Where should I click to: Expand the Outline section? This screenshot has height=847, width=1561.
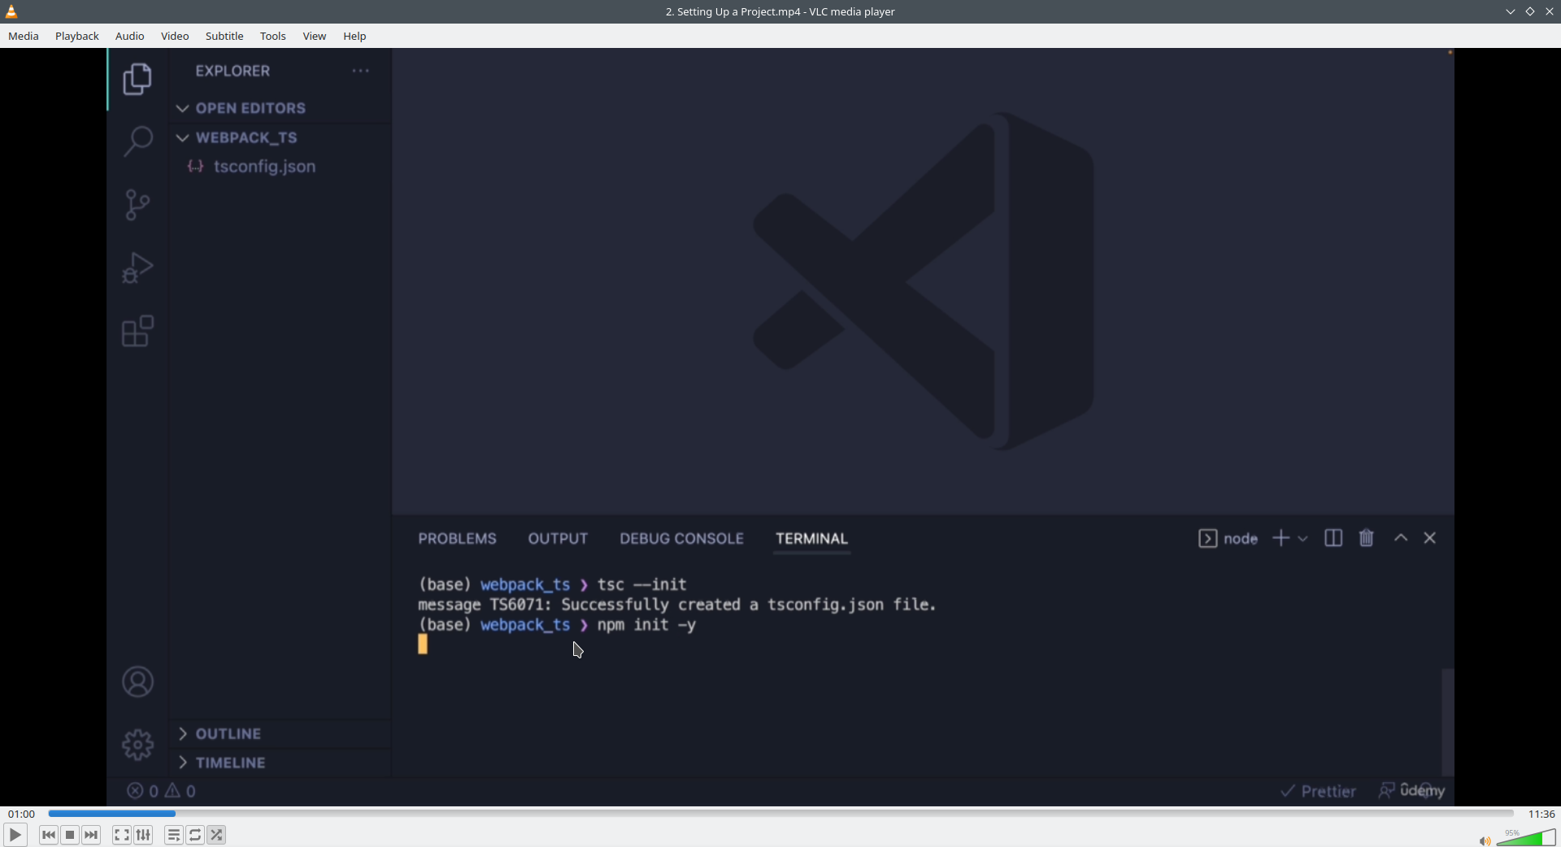[182, 733]
